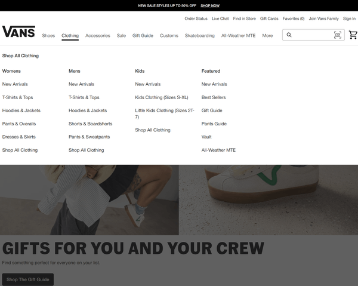Open the Sale menu
The image size is (358, 286).
(121, 36)
